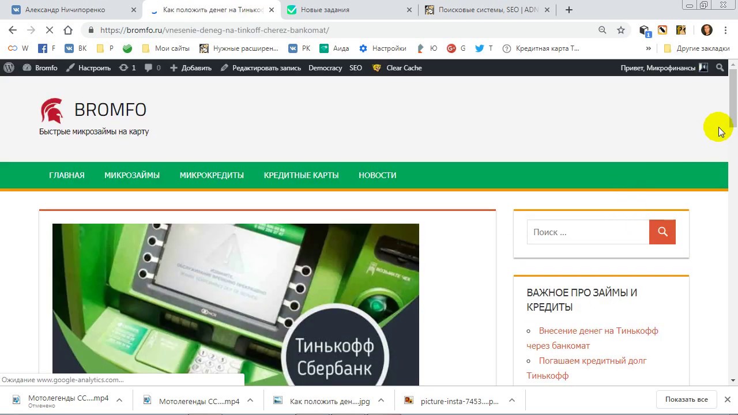
Task: Open the Кредитная карта Т... bookmark
Action: 541,48
